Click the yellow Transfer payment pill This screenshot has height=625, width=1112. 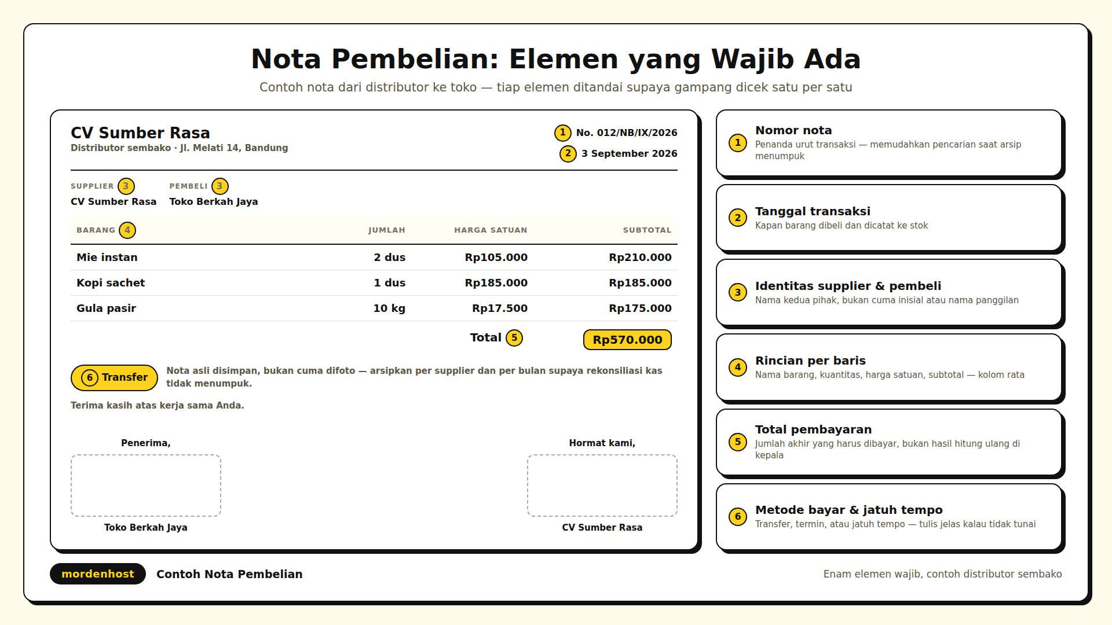[114, 377]
